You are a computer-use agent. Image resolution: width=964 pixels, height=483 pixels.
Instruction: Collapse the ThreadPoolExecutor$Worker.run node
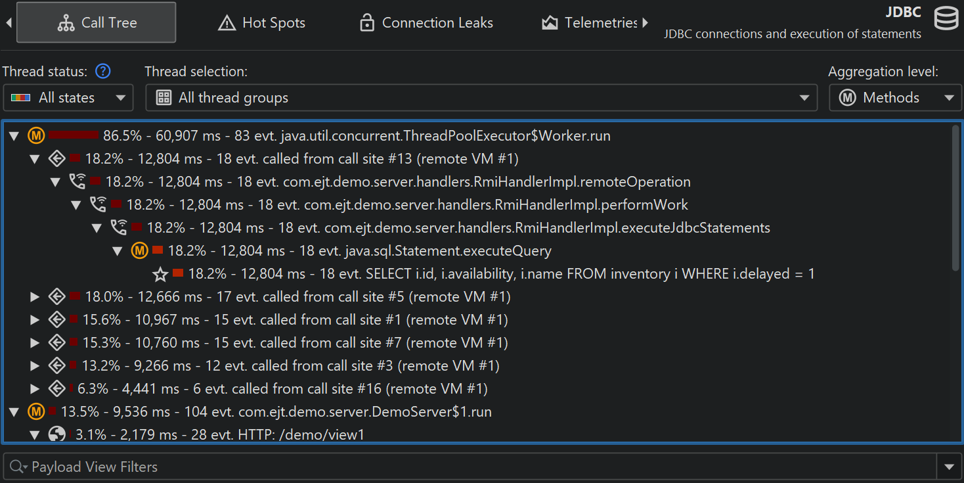(14, 136)
